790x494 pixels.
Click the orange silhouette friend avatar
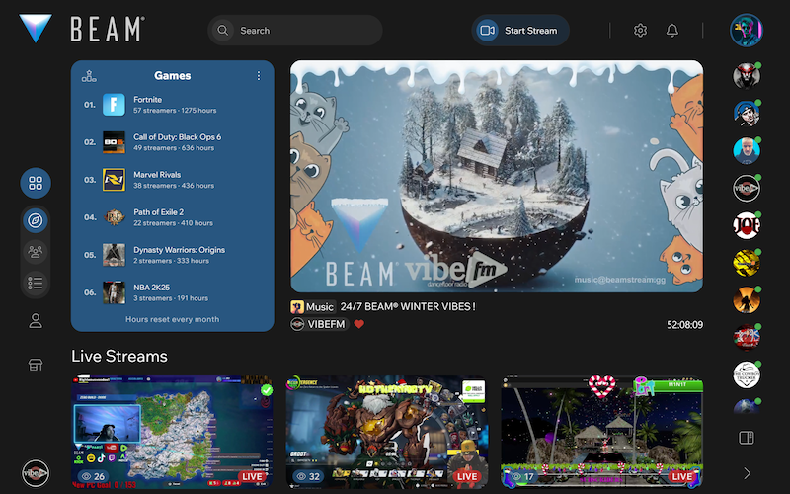pyautogui.click(x=747, y=300)
